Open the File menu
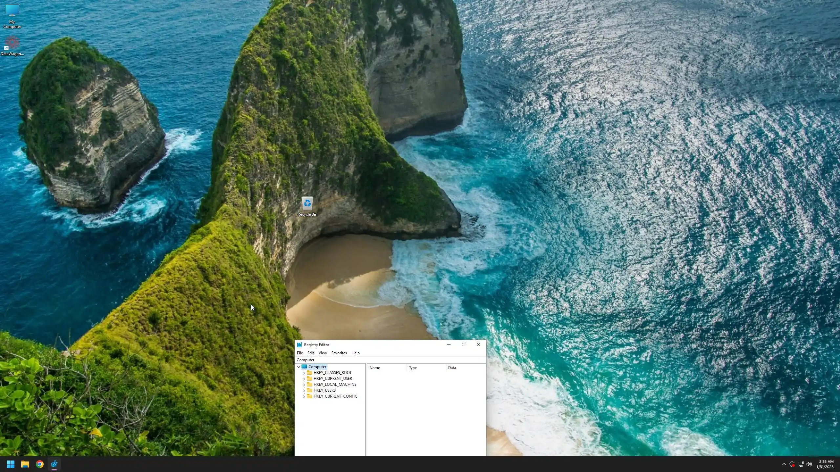Viewport: 840px width, 472px height. coord(300,353)
